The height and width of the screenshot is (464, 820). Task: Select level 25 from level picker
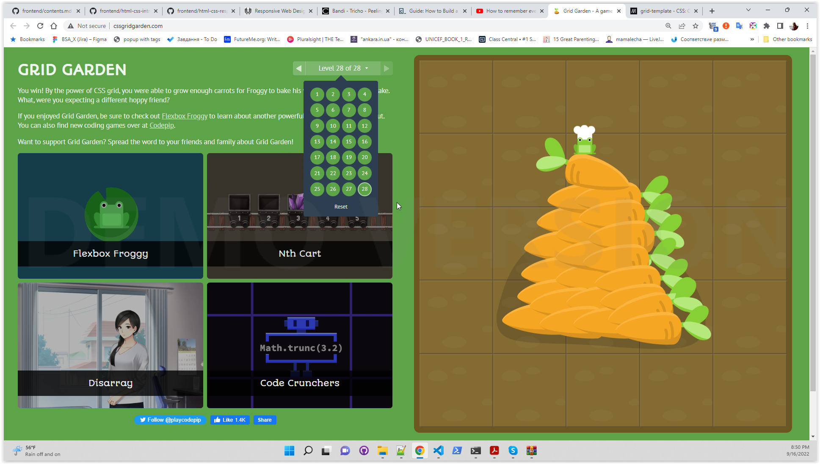pyautogui.click(x=317, y=188)
